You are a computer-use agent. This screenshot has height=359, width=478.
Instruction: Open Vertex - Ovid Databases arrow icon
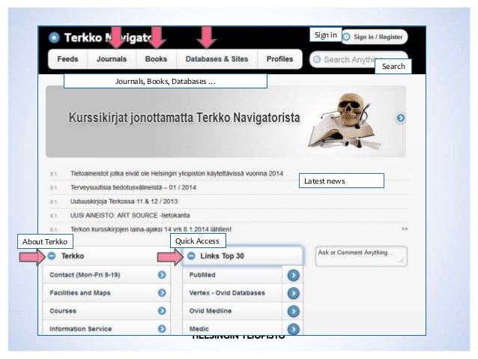tap(293, 293)
